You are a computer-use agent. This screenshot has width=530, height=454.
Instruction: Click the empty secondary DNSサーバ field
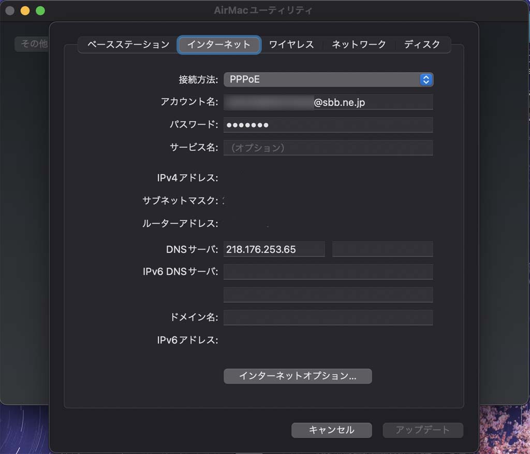382,249
